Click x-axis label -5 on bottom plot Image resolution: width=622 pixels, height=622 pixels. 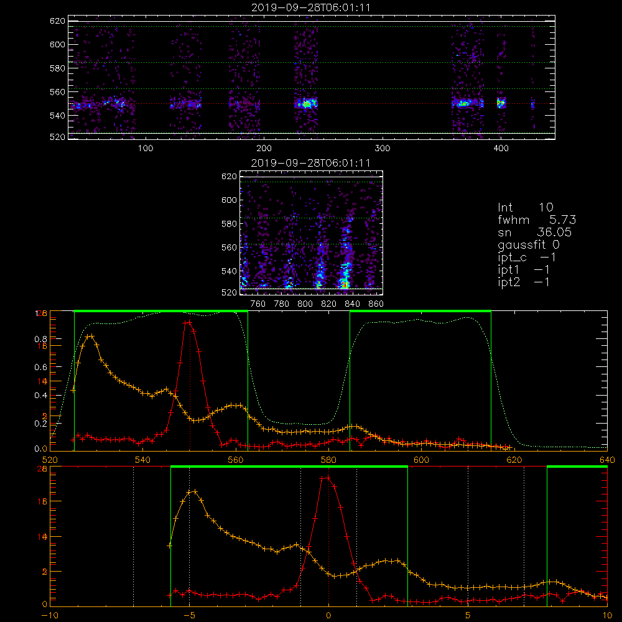189,616
